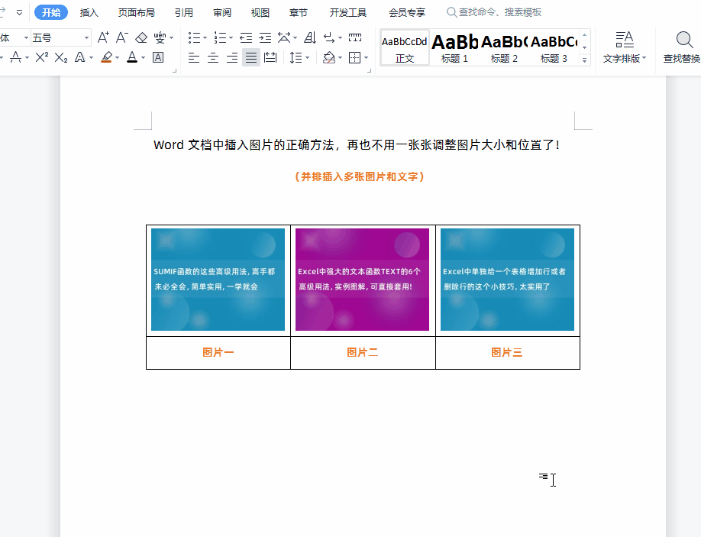Apply distributed alignment
The height and width of the screenshot is (537, 701).
pyautogui.click(x=270, y=57)
